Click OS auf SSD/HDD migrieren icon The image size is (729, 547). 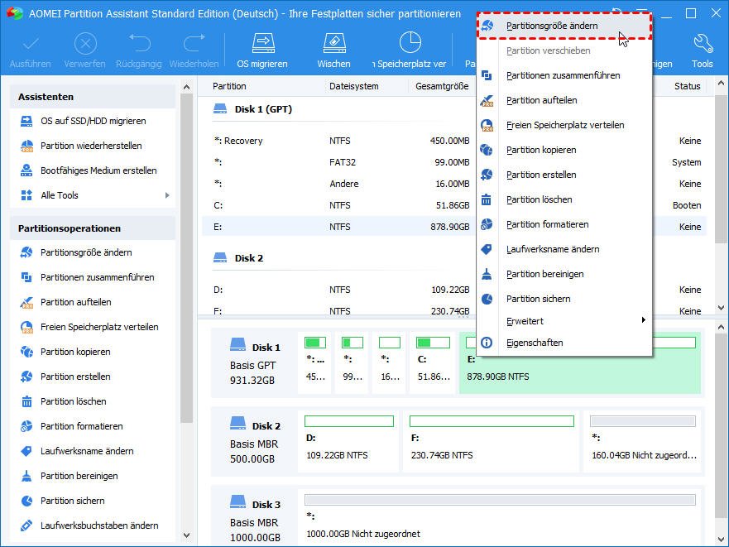coord(26,121)
